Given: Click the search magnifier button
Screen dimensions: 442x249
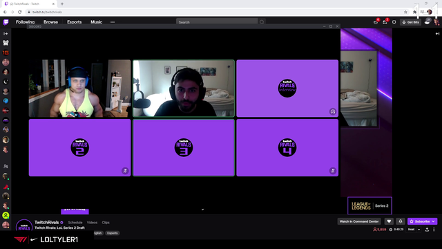Looking at the screenshot, I should click(x=262, y=22).
